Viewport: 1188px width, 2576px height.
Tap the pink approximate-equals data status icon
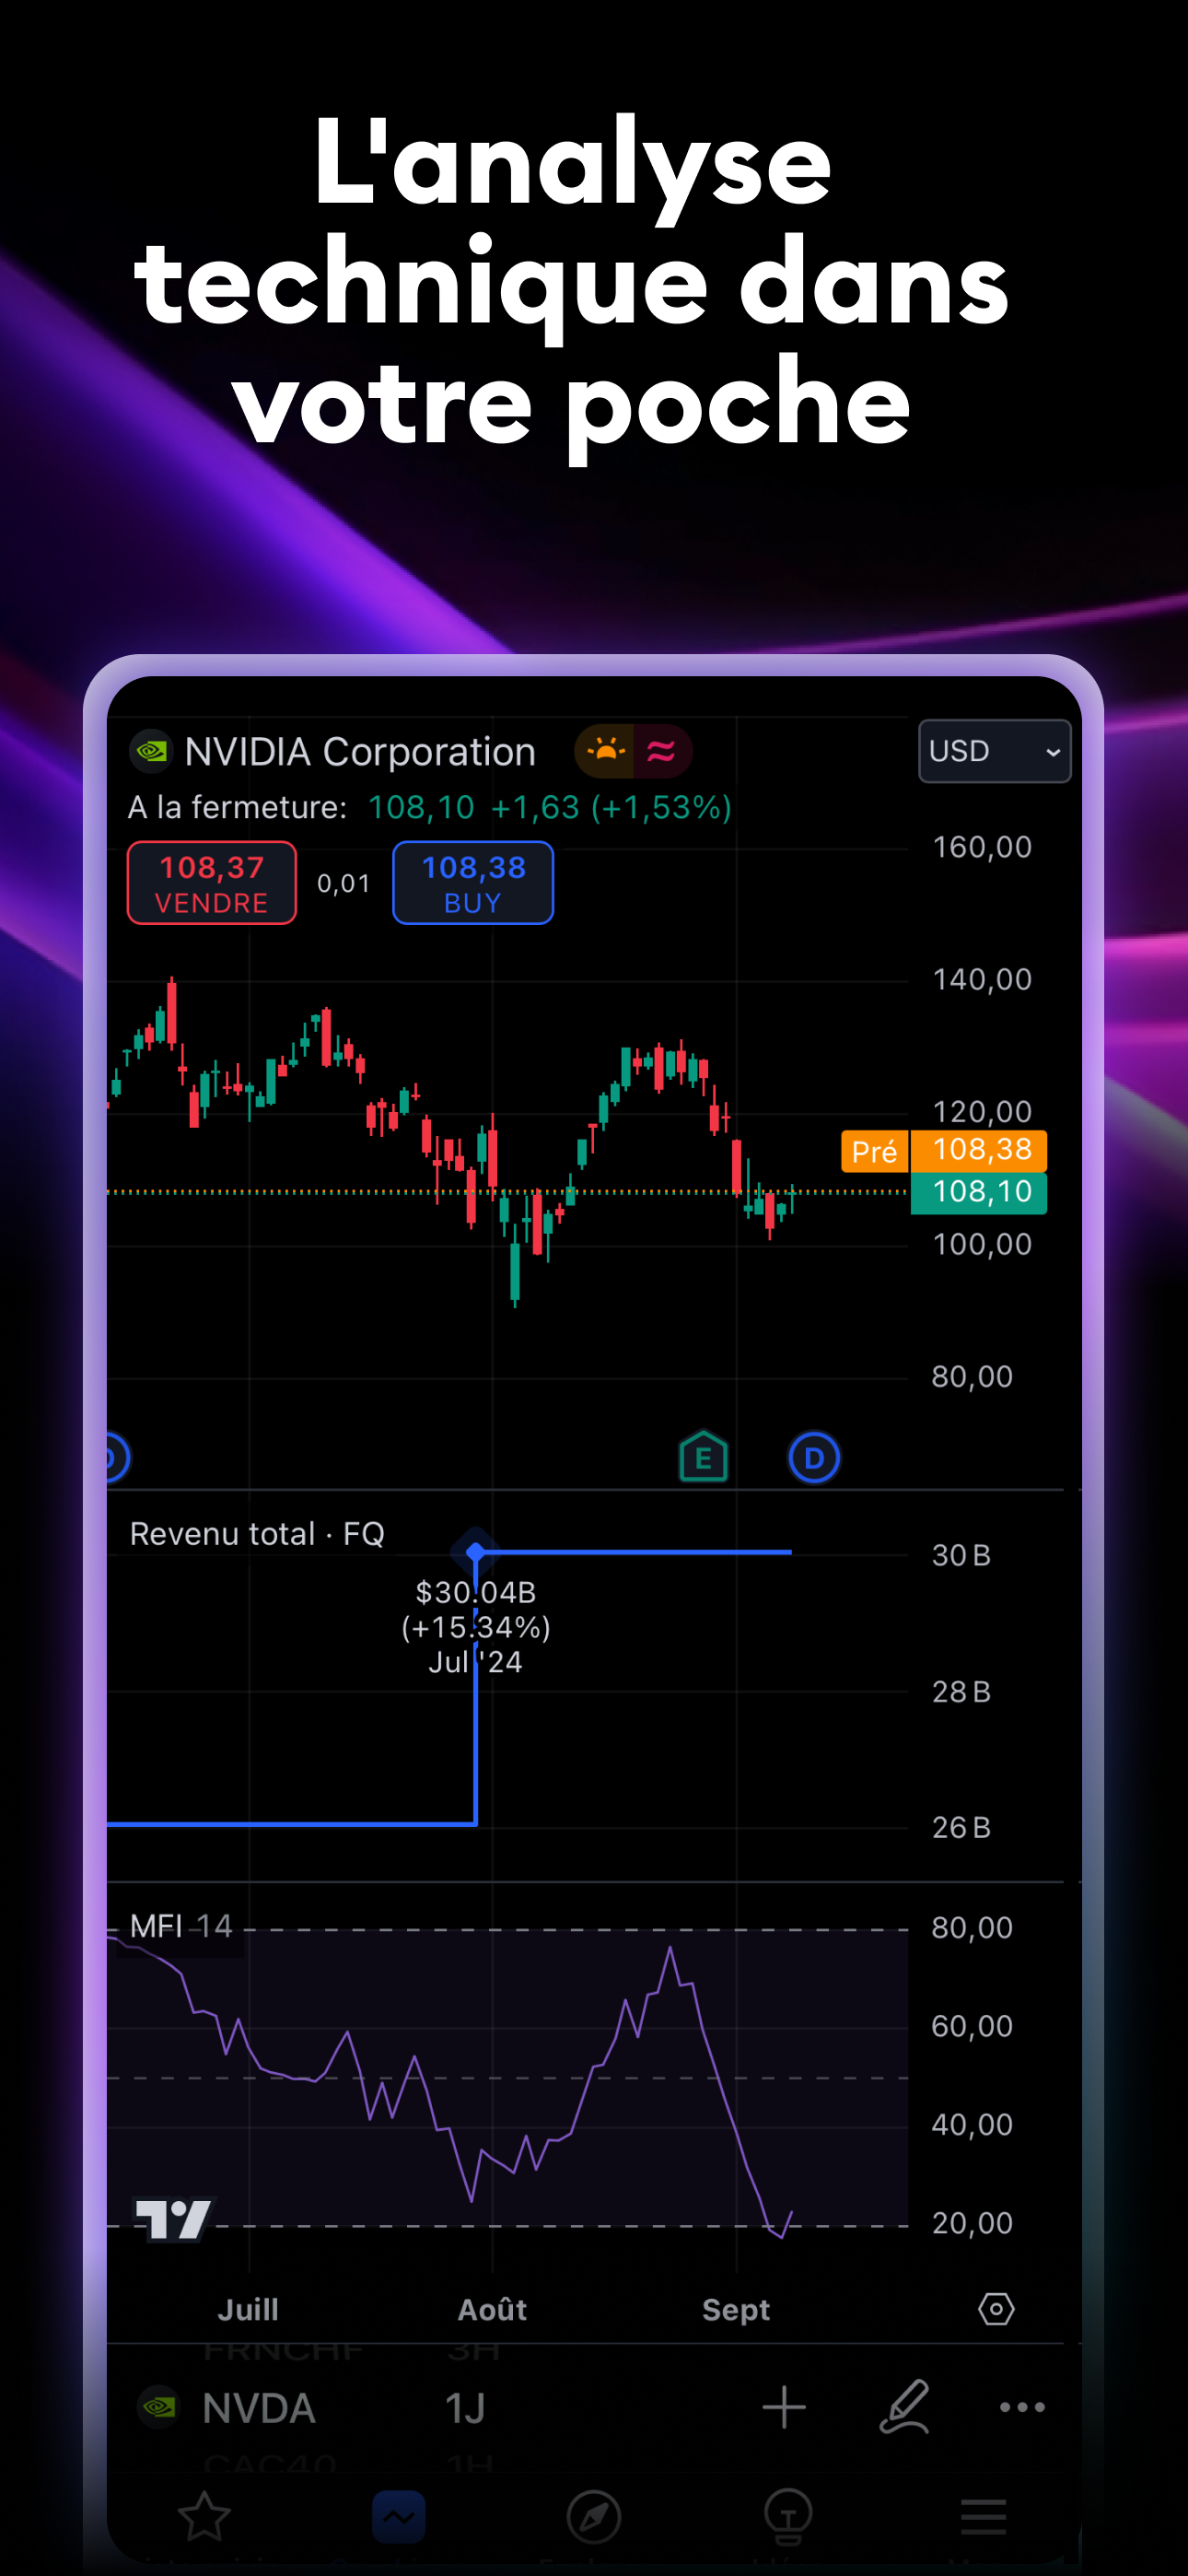click(x=661, y=751)
